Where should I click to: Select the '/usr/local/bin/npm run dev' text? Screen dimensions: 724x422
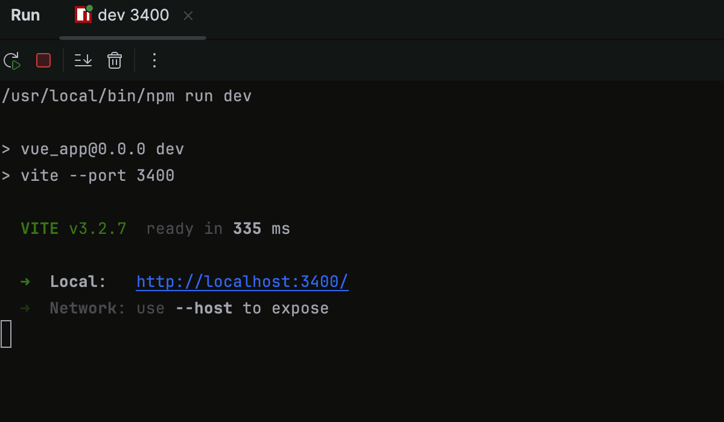click(x=126, y=95)
